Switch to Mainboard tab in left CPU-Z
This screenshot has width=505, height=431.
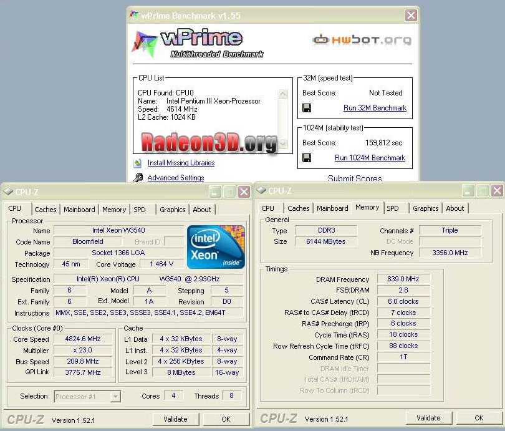[79, 210]
